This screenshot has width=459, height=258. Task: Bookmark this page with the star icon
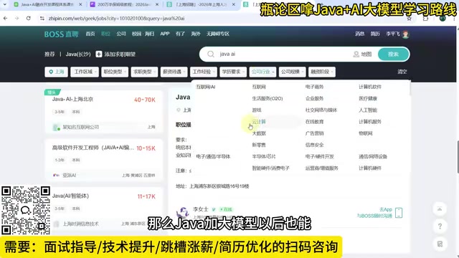tap(409, 19)
